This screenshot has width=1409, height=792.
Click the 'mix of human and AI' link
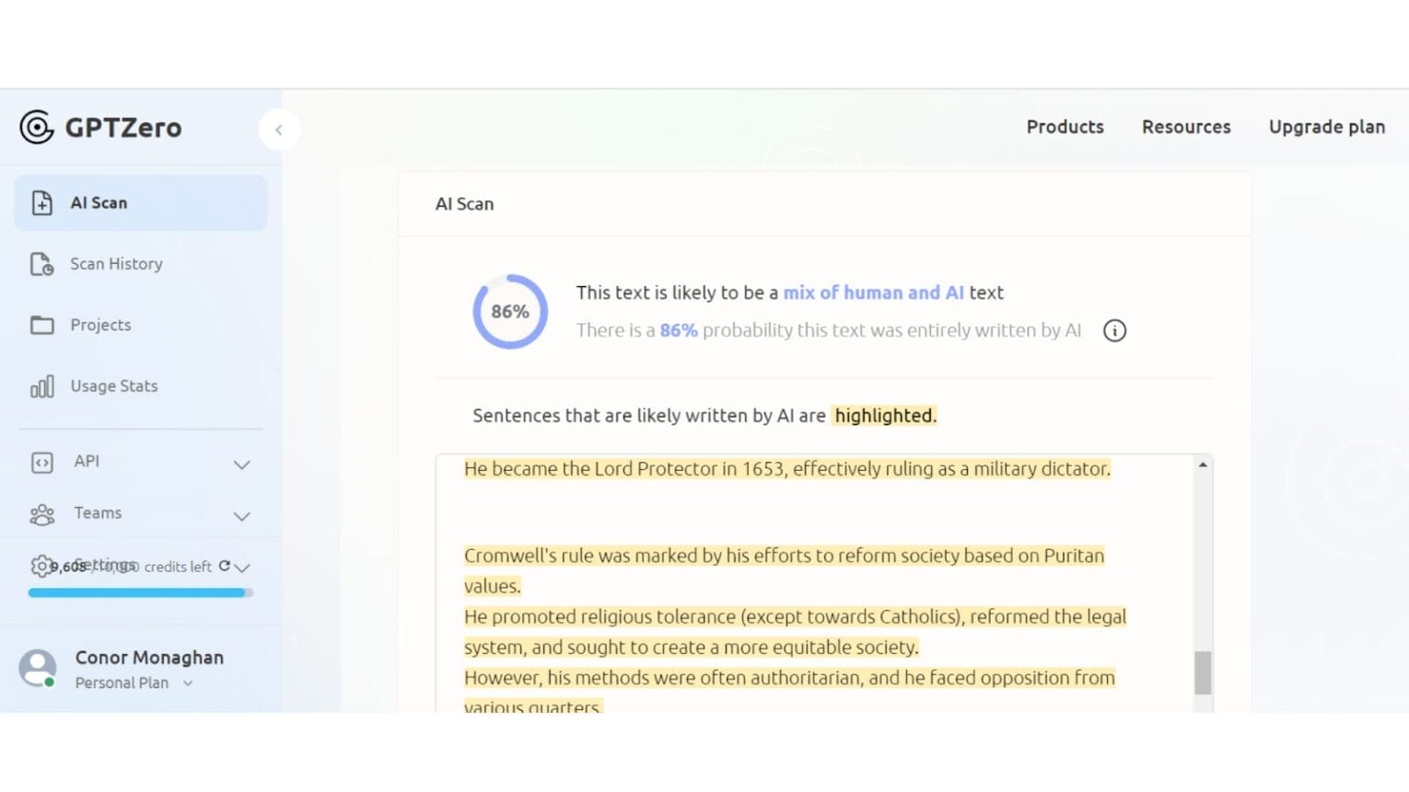click(x=873, y=293)
